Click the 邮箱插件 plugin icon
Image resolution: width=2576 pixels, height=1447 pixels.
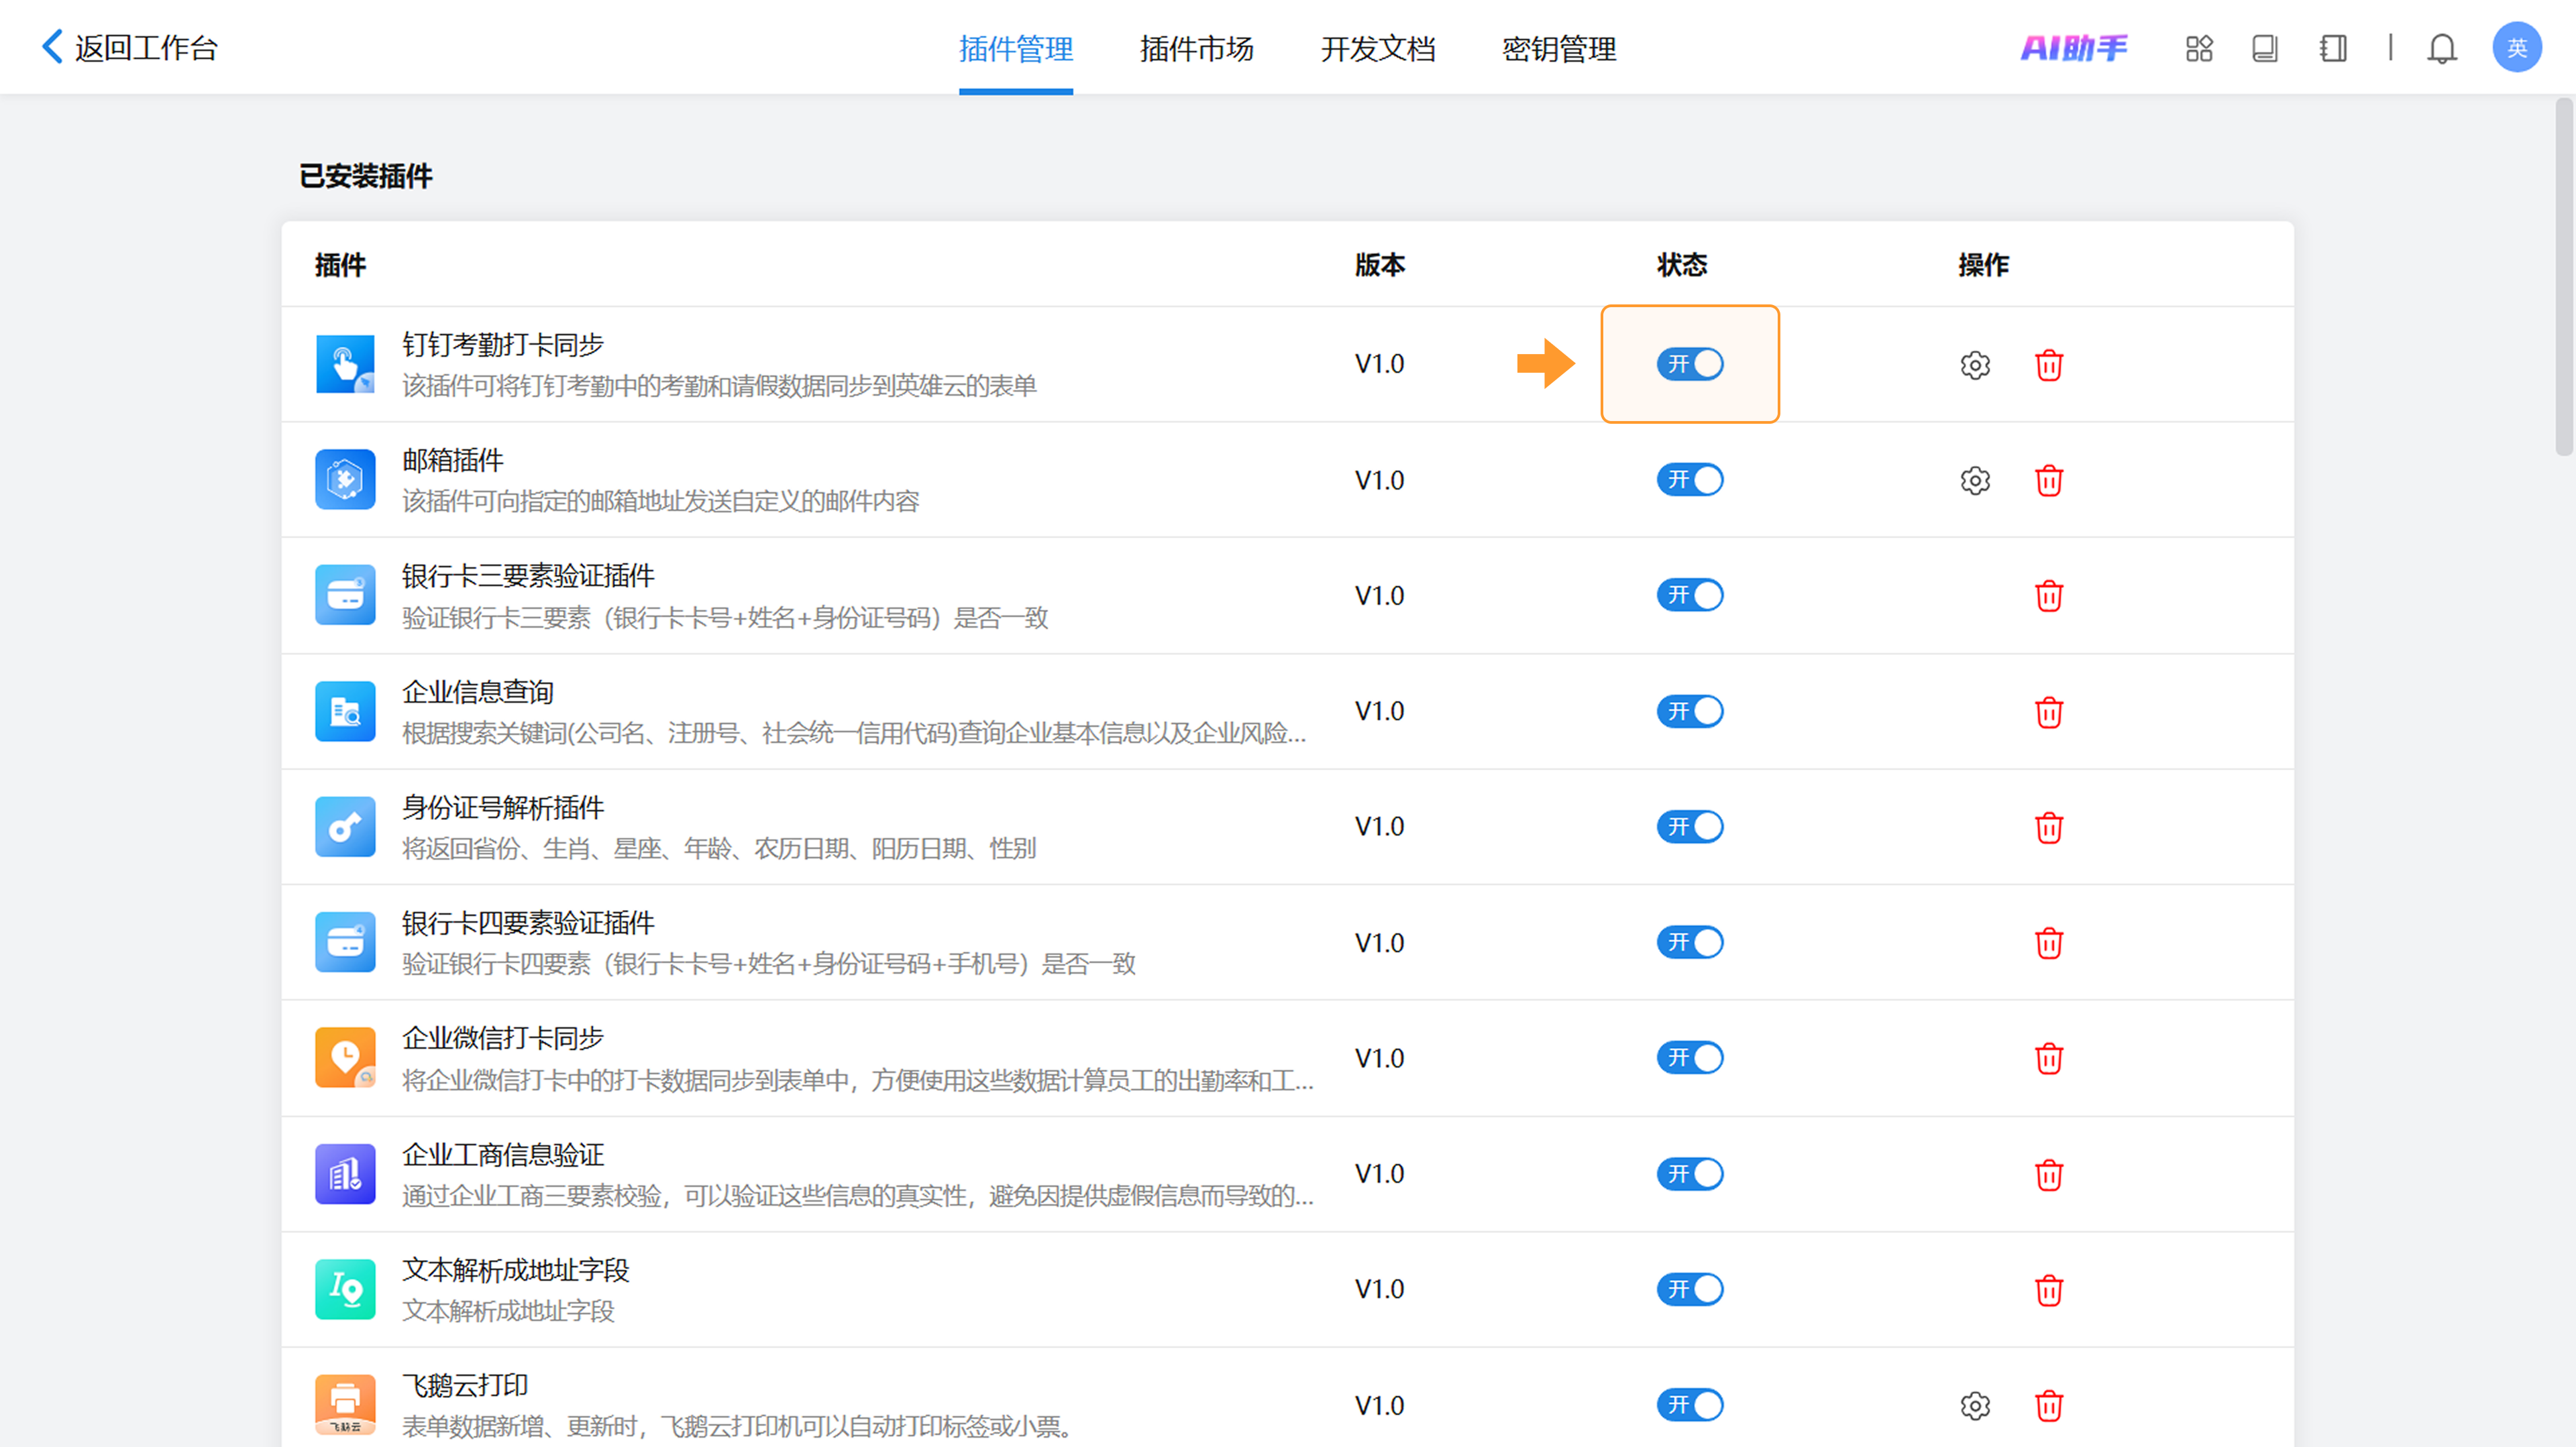(345, 479)
